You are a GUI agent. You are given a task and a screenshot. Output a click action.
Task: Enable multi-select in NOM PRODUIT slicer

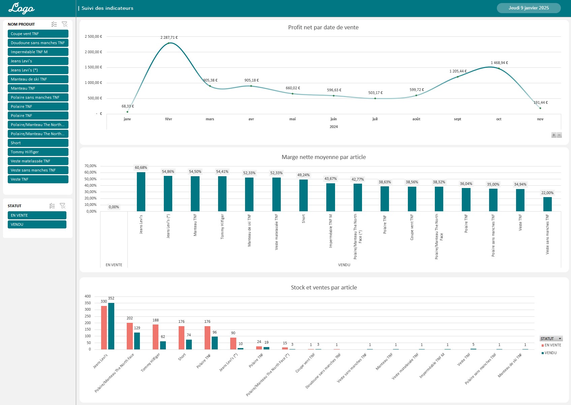54,24
